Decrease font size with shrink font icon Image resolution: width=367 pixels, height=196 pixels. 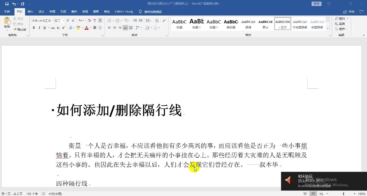click(x=73, y=20)
